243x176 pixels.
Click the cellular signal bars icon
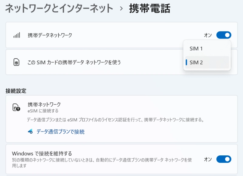click(x=16, y=35)
